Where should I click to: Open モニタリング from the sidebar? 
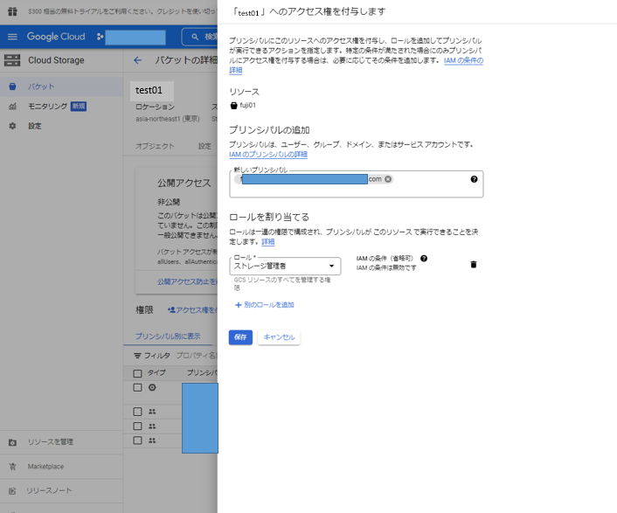pyautogui.click(x=47, y=107)
